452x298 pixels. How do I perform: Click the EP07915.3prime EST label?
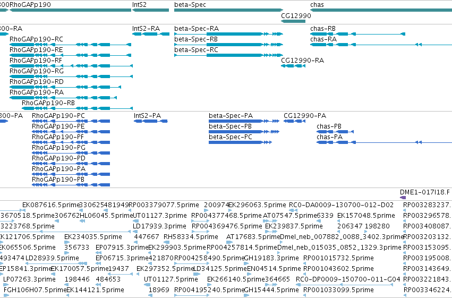click(122, 248)
